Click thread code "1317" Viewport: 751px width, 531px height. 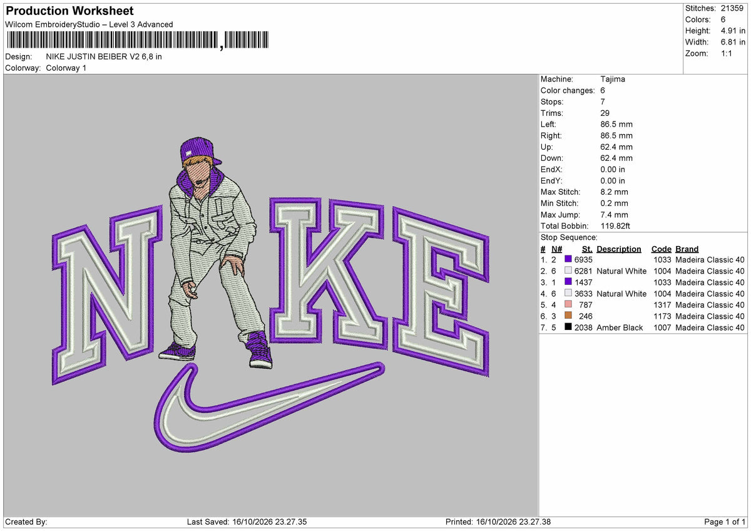pos(662,305)
